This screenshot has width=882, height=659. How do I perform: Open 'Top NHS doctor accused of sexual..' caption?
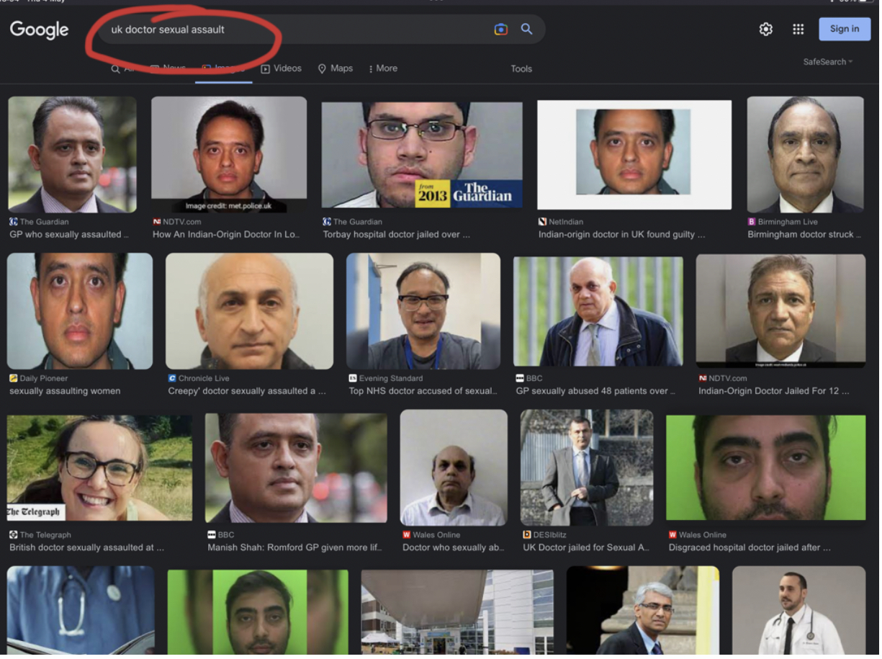tap(423, 391)
